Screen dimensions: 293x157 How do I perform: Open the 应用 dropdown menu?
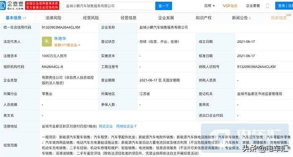coord(209,6)
